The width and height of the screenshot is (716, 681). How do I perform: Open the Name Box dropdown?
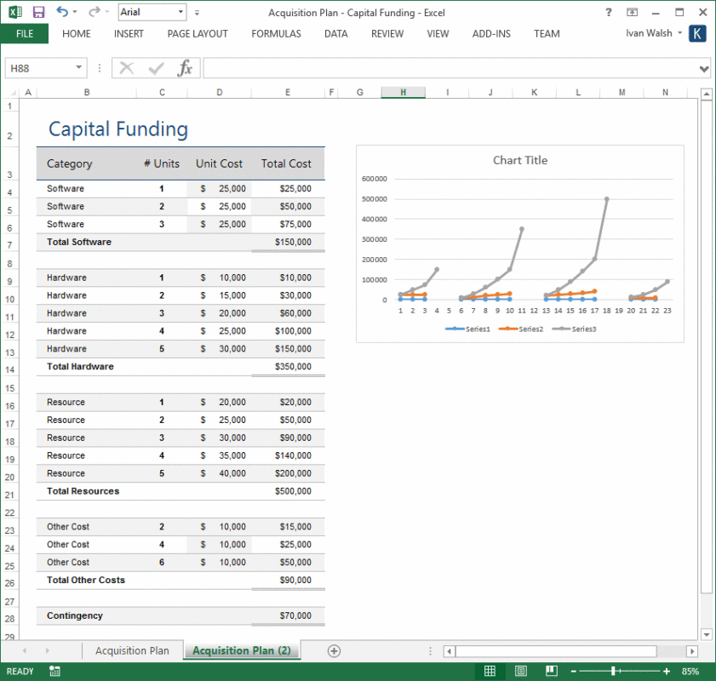point(77,66)
